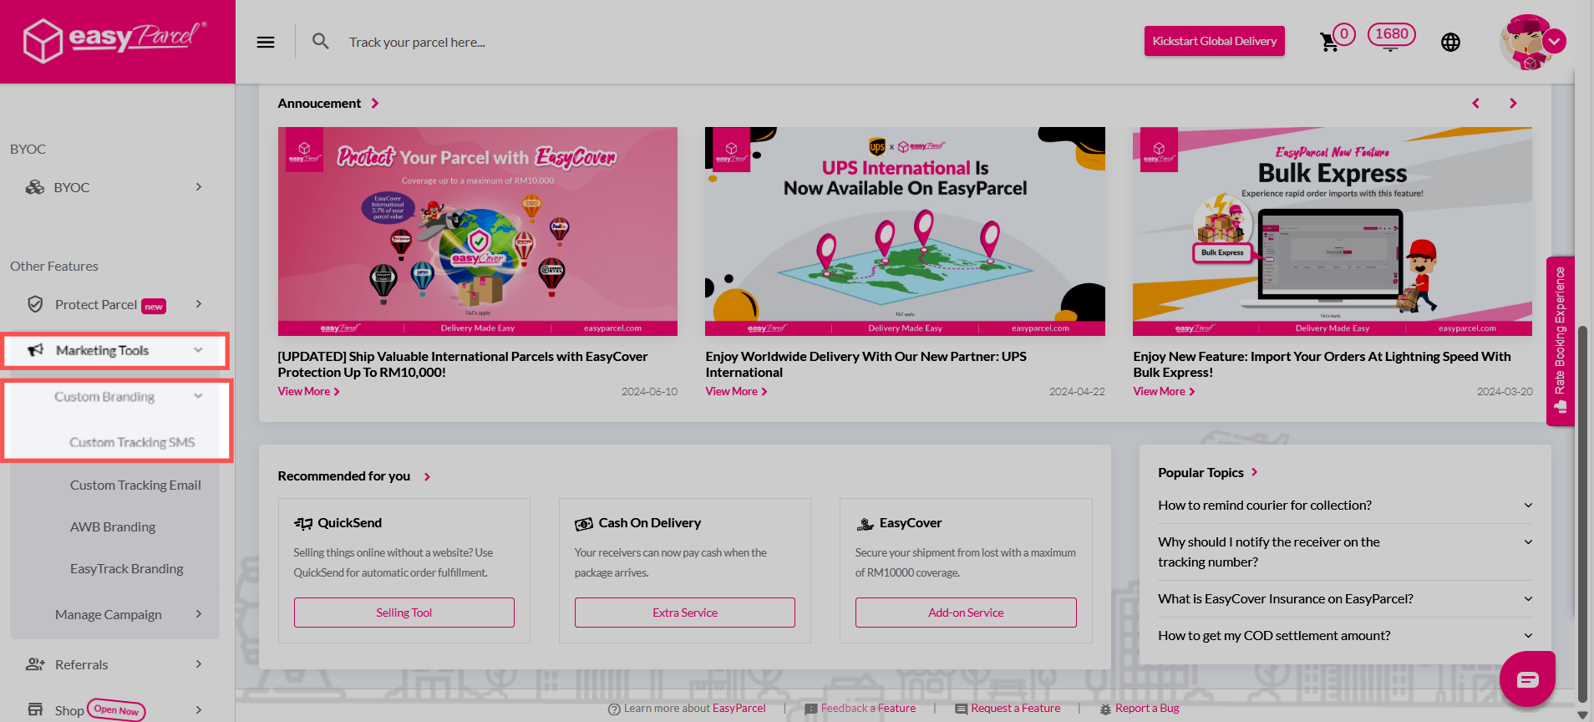Click the Learn more question mark icon
Viewport: 1594px width, 722px height.
tap(614, 709)
